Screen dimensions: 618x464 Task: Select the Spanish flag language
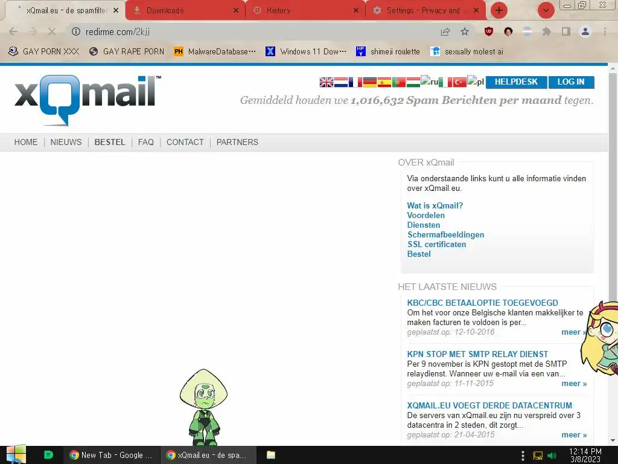[384, 82]
